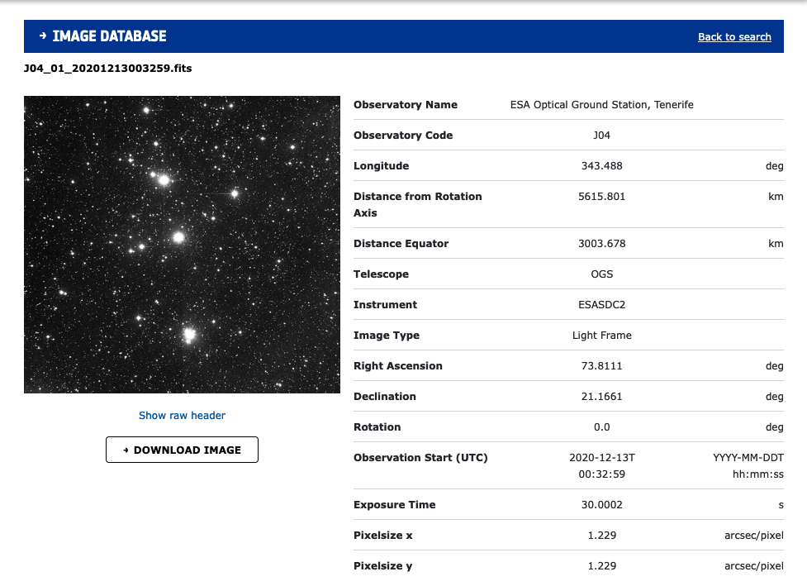Click the Back to search link
The height and width of the screenshot is (586, 807).
click(734, 37)
